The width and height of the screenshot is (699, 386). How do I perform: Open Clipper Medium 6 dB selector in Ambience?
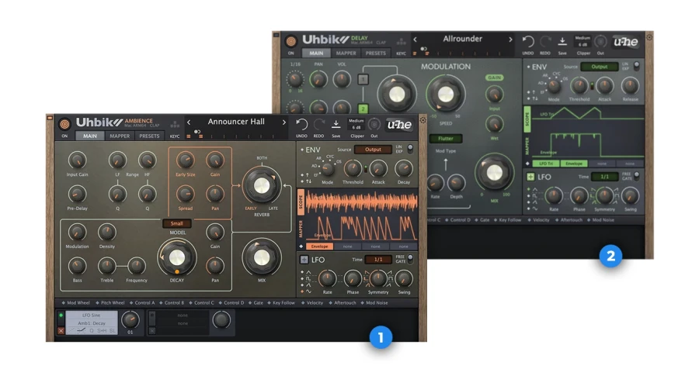point(356,124)
